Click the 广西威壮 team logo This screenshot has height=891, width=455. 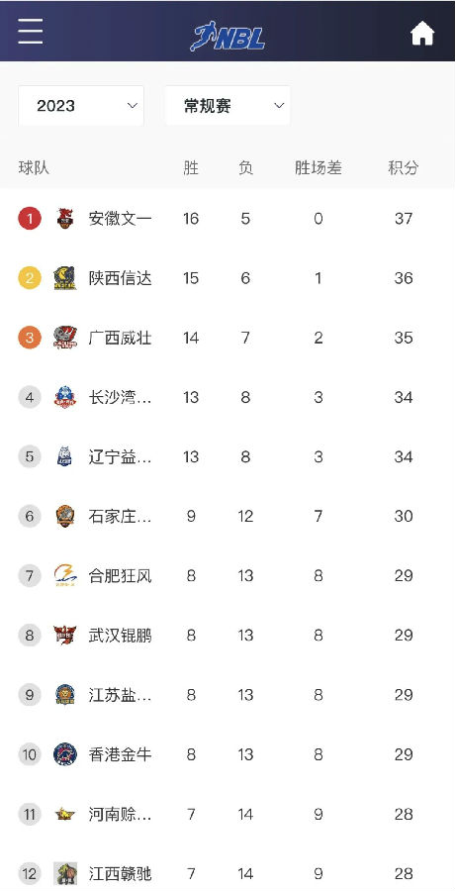point(65,338)
